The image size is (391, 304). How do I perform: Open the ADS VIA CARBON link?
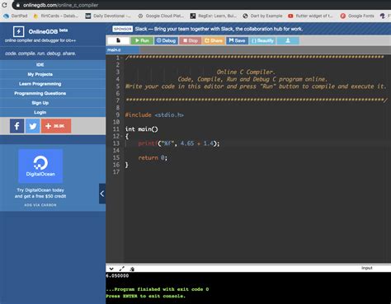pyautogui.click(x=40, y=205)
